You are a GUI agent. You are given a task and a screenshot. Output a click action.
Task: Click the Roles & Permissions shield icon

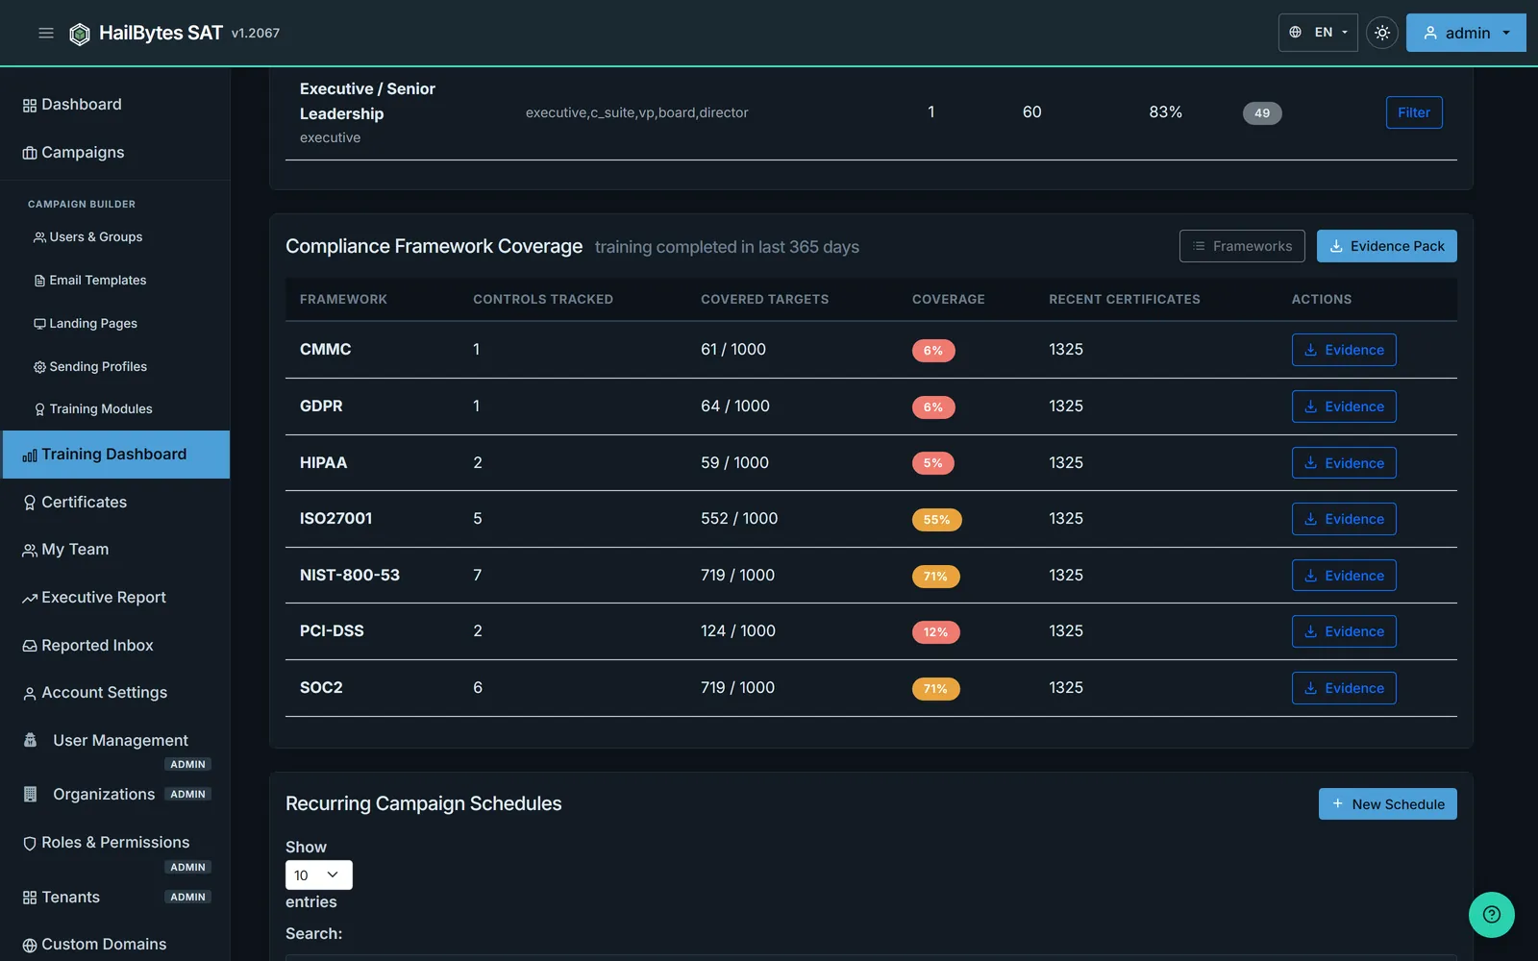pyautogui.click(x=30, y=843)
